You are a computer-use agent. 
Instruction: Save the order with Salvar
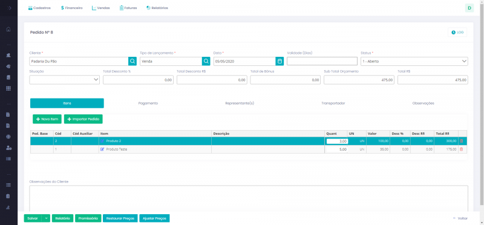[x=33, y=218]
